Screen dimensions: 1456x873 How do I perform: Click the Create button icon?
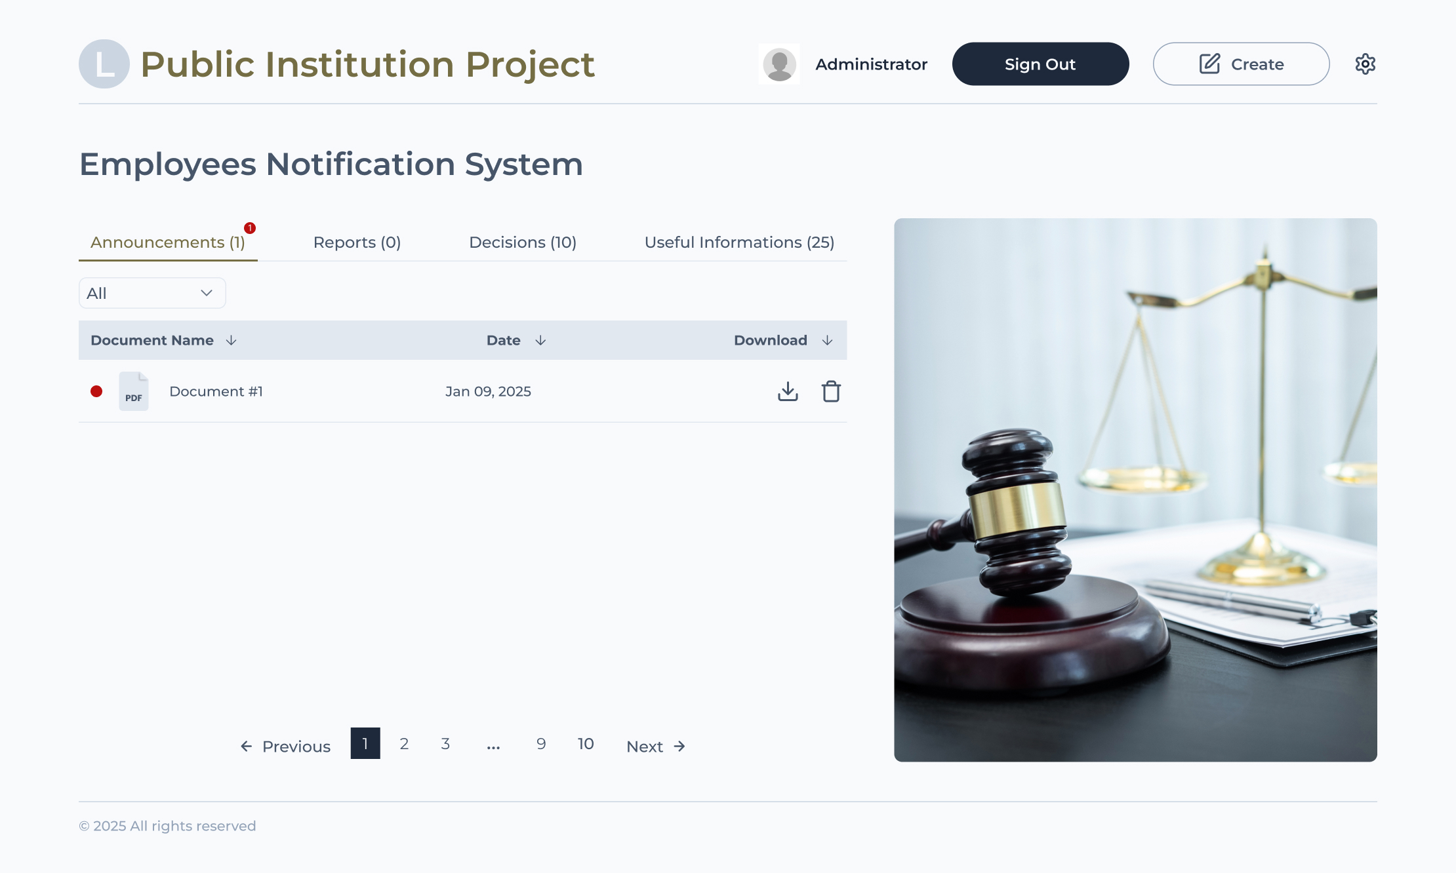(x=1209, y=64)
